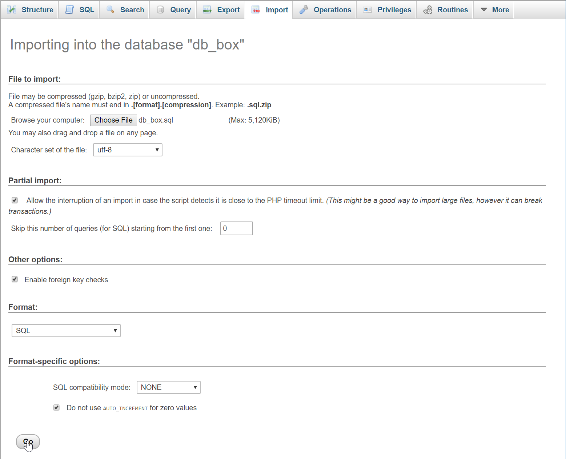
Task: Click the skip queries number field
Action: click(x=237, y=228)
